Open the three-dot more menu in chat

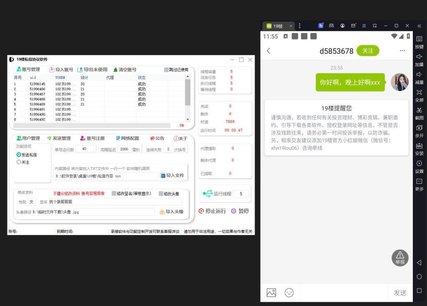[x=402, y=51]
